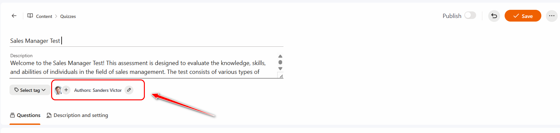The width and height of the screenshot is (560, 133).
Task: Click the Sanders Victor author avatar
Action: (58, 90)
